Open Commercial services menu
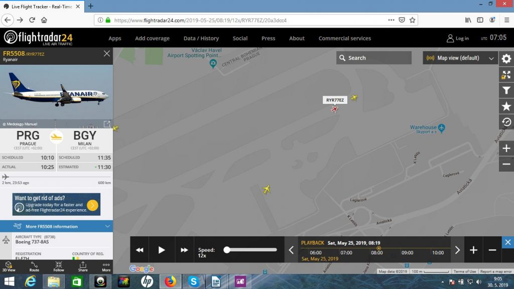This screenshot has width=514, height=289. click(x=344, y=38)
